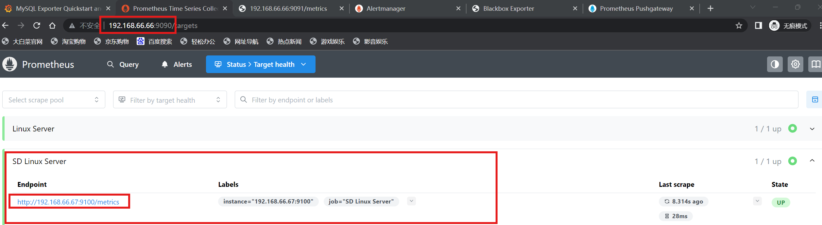Focus the Filter by endpoint or labels field

[x=517, y=100]
